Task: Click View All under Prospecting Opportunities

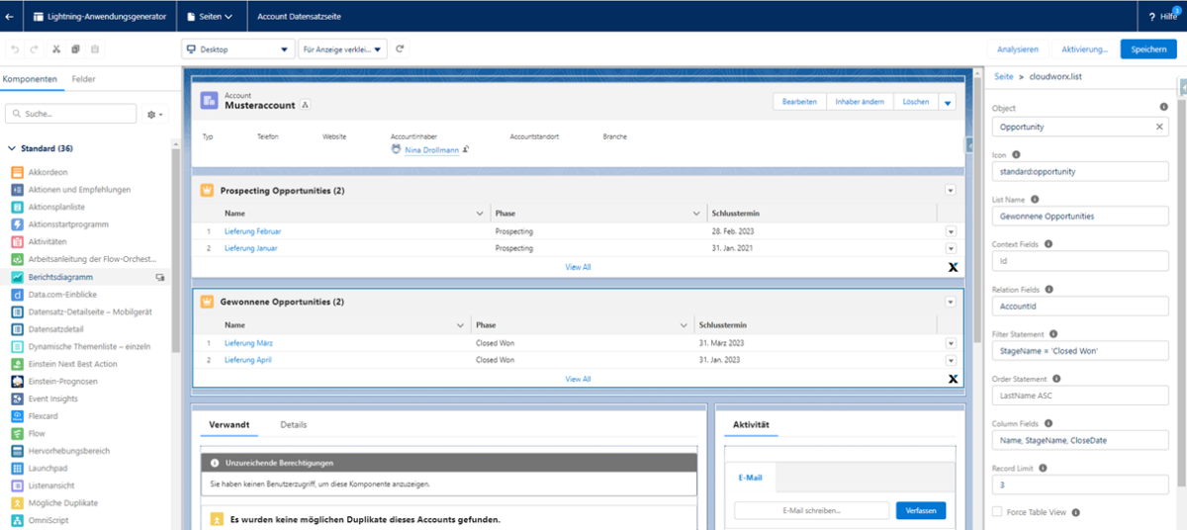Action: [578, 267]
